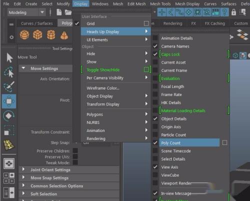Toggle Preserve Children checkbox
250x201 pixels.
click(75, 150)
